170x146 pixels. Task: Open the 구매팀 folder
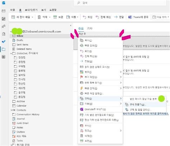20,66
